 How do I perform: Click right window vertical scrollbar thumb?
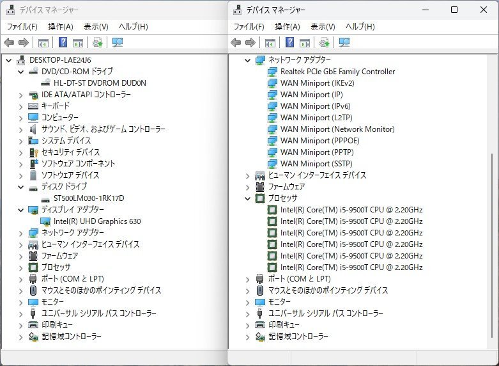[x=492, y=246]
